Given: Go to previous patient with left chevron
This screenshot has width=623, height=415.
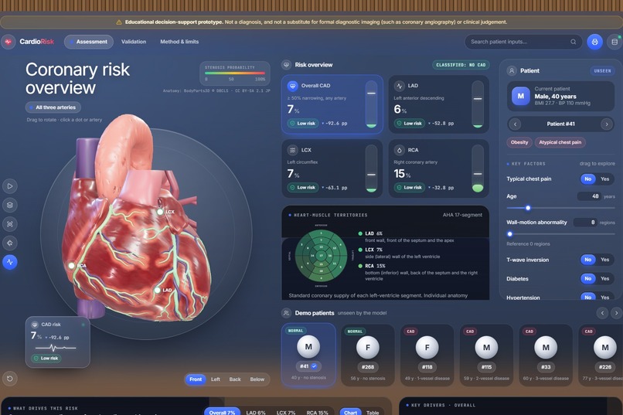Looking at the screenshot, I should (x=516, y=124).
